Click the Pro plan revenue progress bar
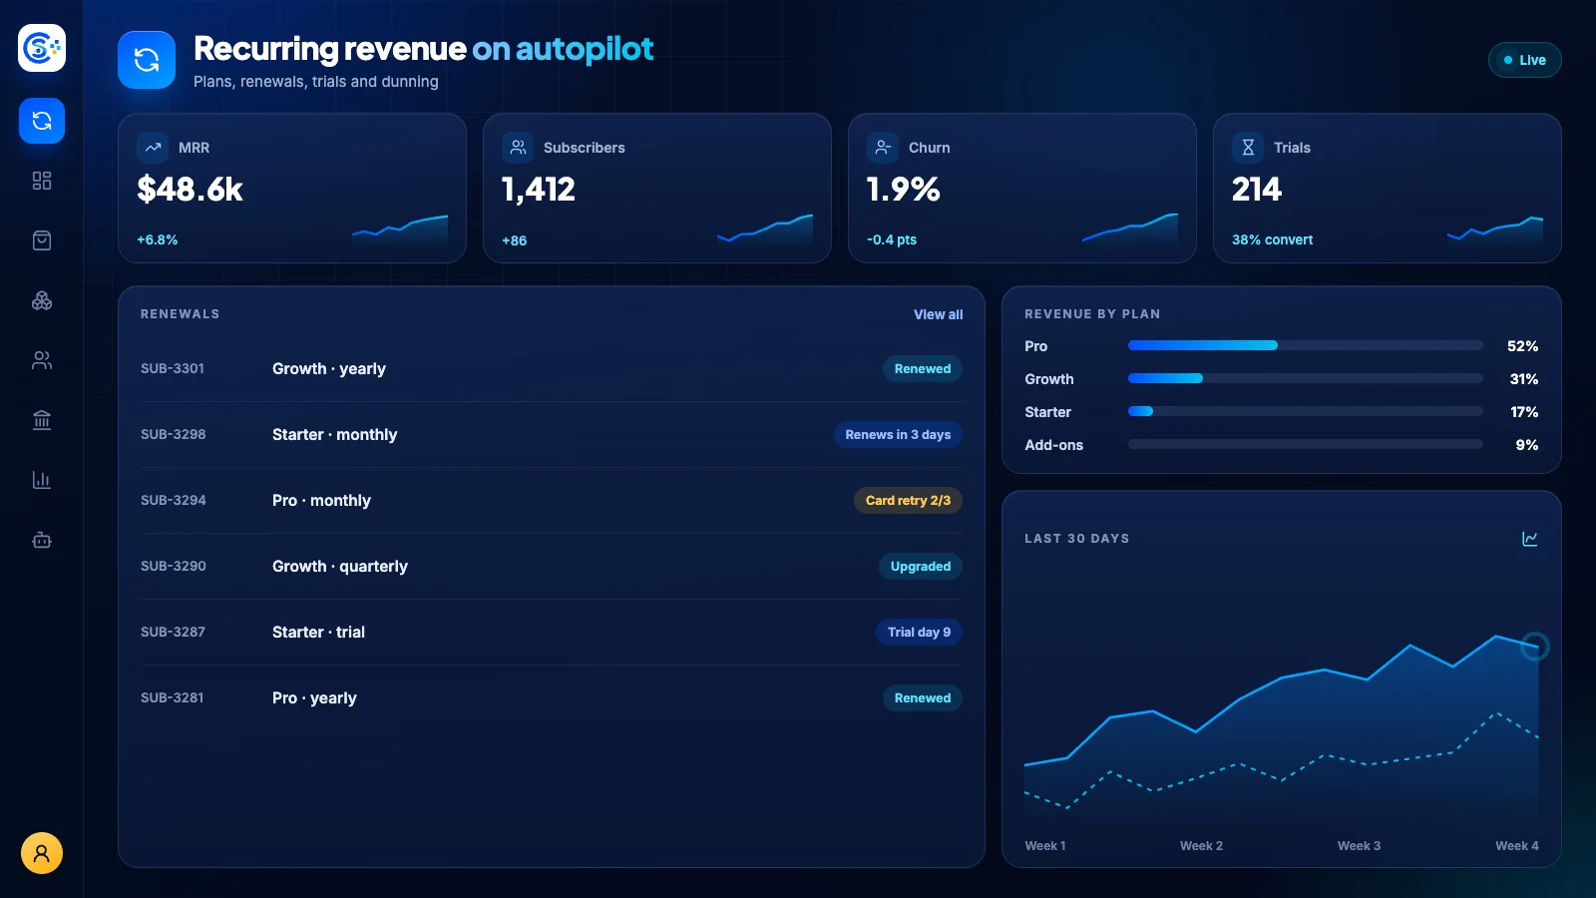 coord(1305,345)
